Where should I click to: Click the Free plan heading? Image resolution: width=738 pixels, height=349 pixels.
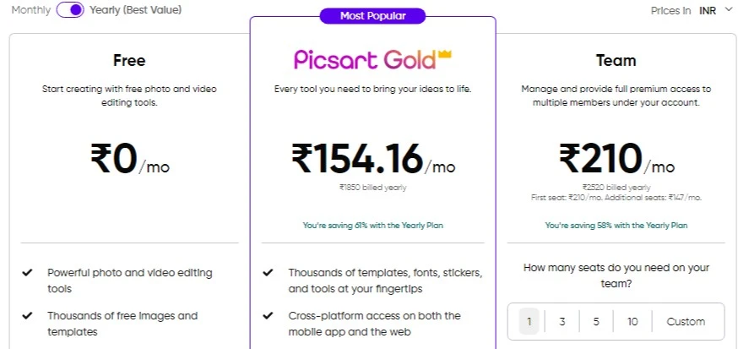(129, 60)
